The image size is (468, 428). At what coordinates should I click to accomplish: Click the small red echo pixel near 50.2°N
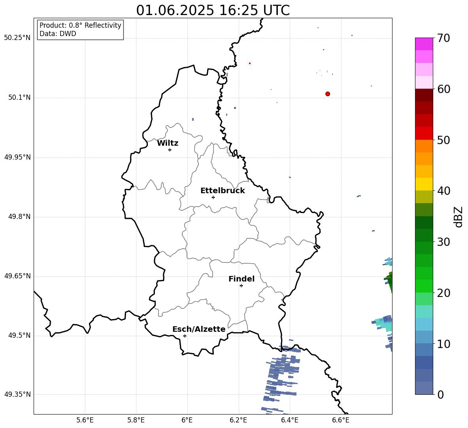click(x=250, y=63)
